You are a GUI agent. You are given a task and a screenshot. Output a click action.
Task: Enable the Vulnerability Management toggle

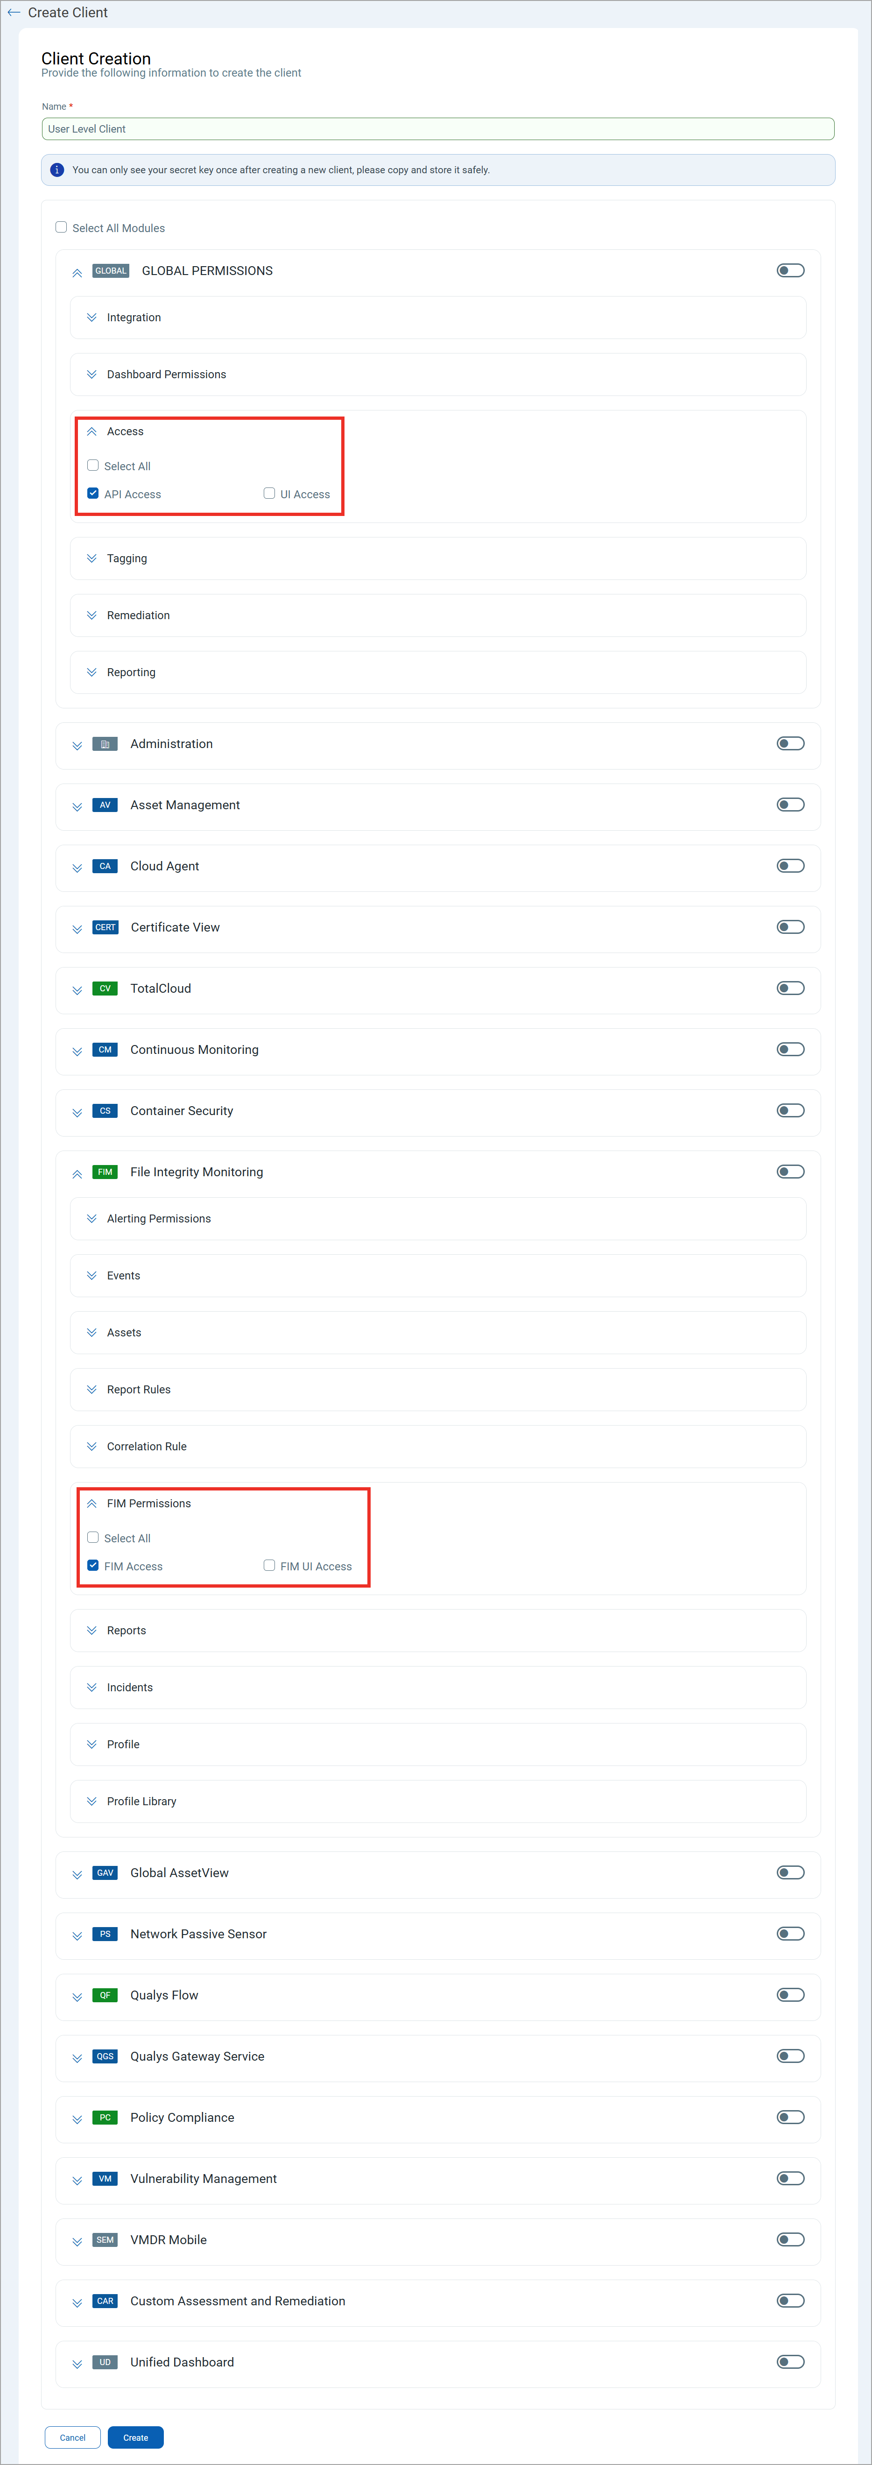point(790,2179)
